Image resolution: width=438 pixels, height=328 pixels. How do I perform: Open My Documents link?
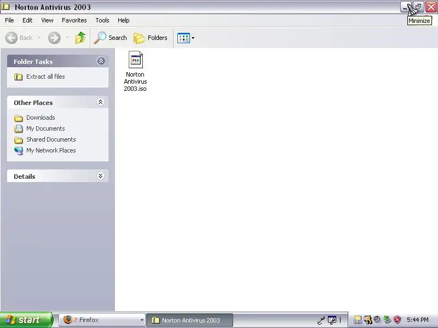click(45, 128)
